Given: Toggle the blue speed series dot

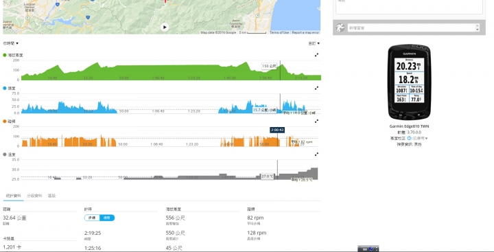Looking at the screenshot, I should coord(4,88).
